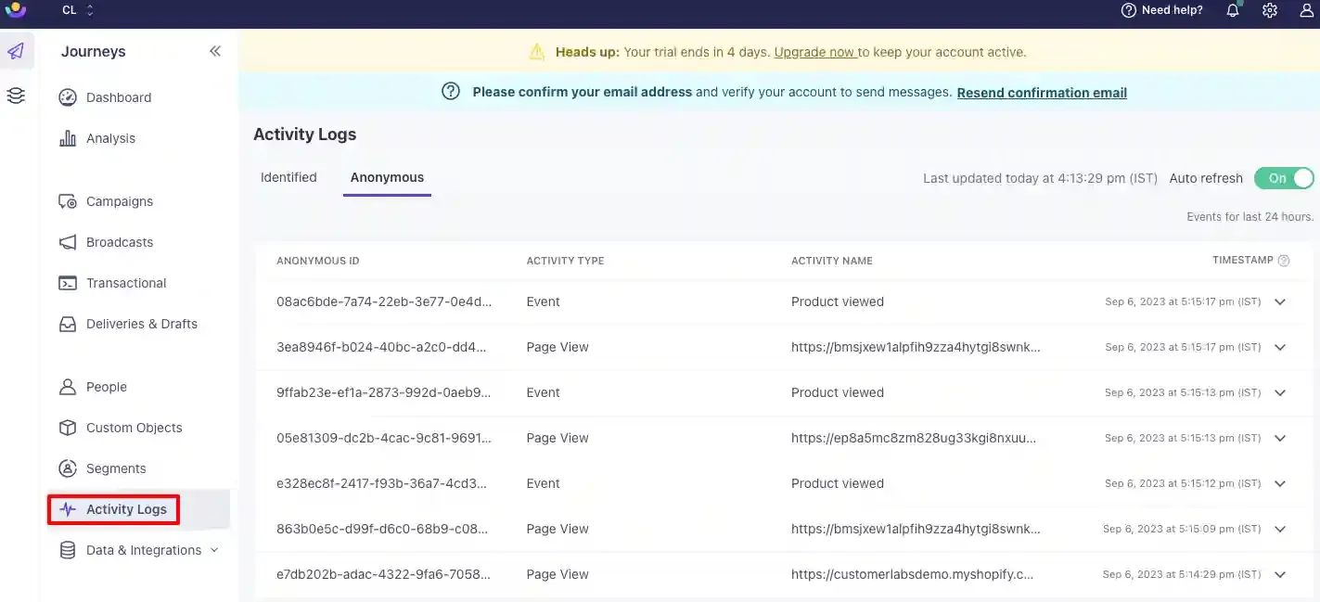The image size is (1320, 602).
Task: Collapse the Journeys sidebar
Action: click(215, 51)
